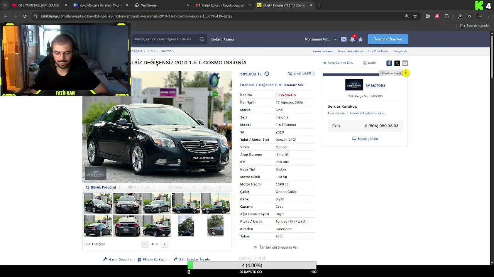Click Hasar Sorgula link
This screenshot has height=277, width=494.
117,259
